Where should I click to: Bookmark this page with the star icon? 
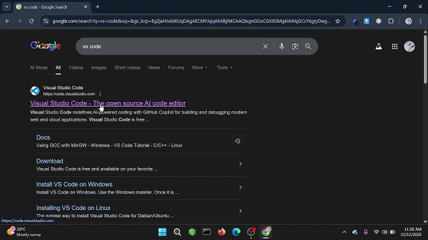[x=338, y=21]
